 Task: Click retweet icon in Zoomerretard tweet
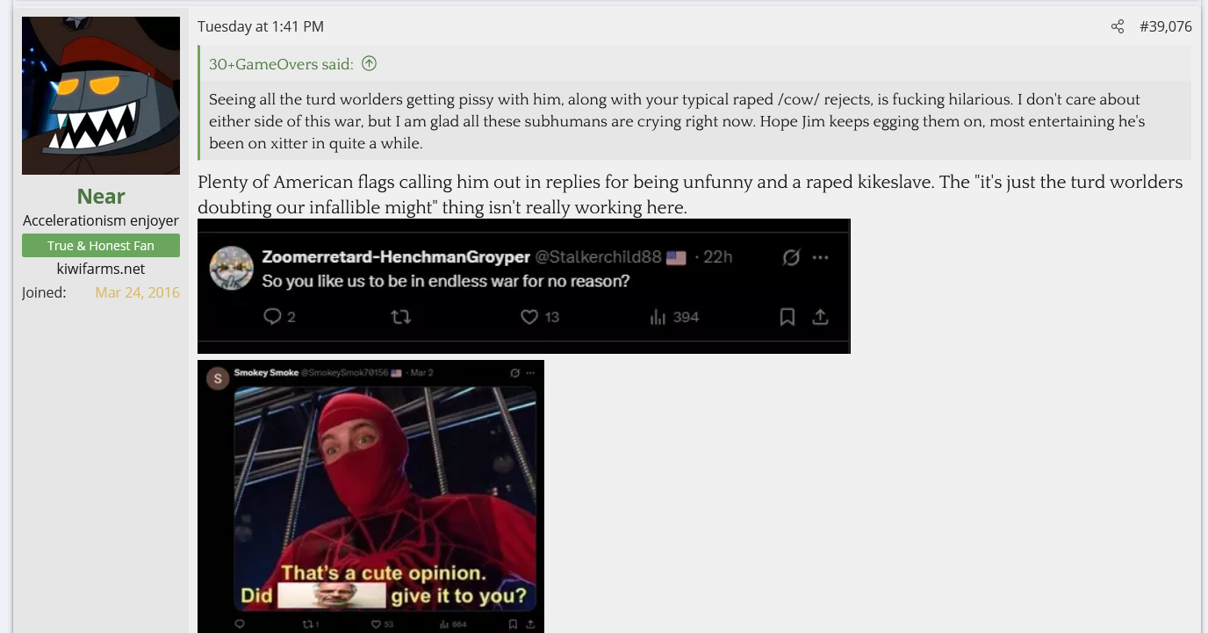point(400,317)
